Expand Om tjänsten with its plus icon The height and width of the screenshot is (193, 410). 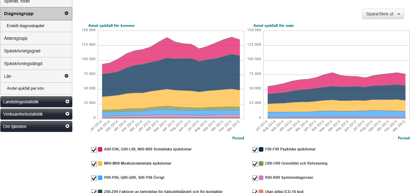67,126
